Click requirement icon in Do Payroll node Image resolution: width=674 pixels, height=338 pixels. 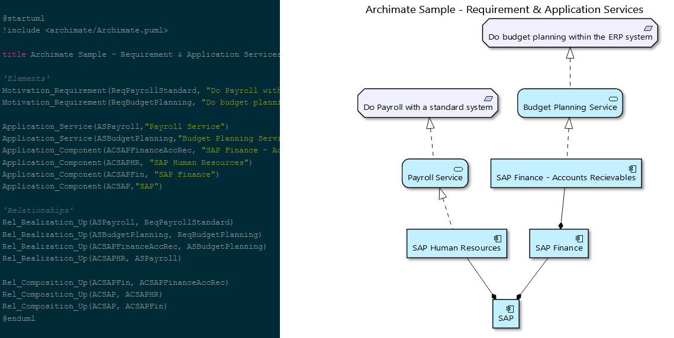coord(488,99)
